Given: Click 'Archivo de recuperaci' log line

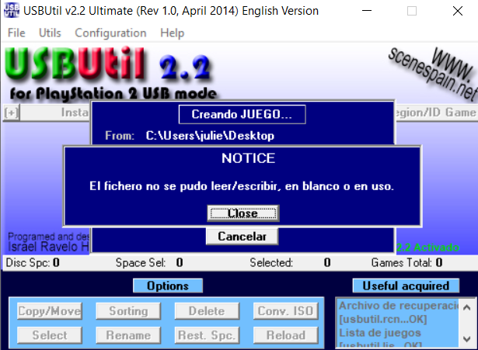Looking at the screenshot, I should (399, 306).
